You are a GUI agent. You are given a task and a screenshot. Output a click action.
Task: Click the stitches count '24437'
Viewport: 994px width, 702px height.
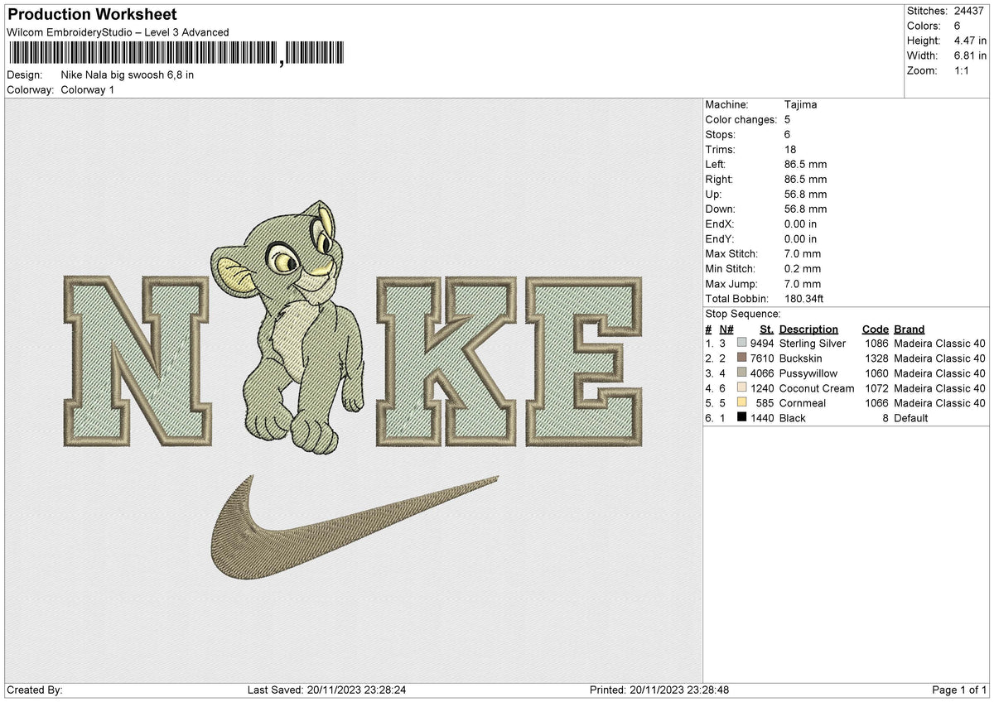point(969,11)
